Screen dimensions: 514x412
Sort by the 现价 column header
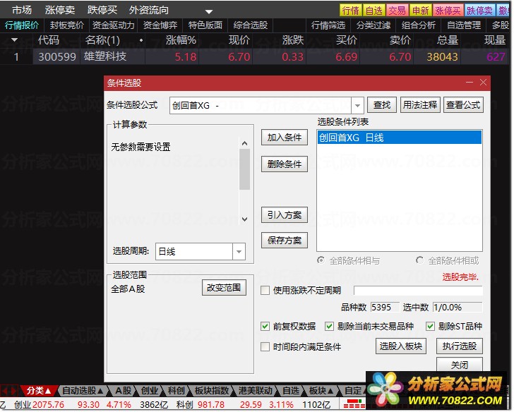point(239,40)
